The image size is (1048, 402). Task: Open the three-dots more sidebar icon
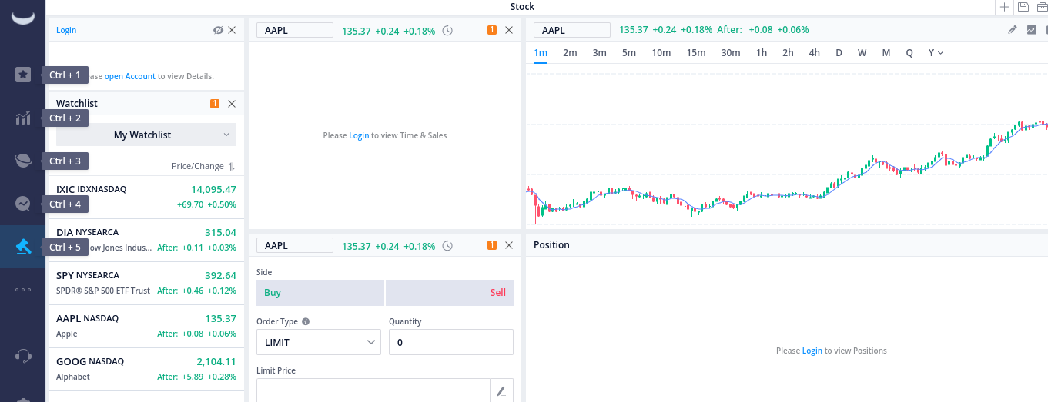[x=23, y=290]
